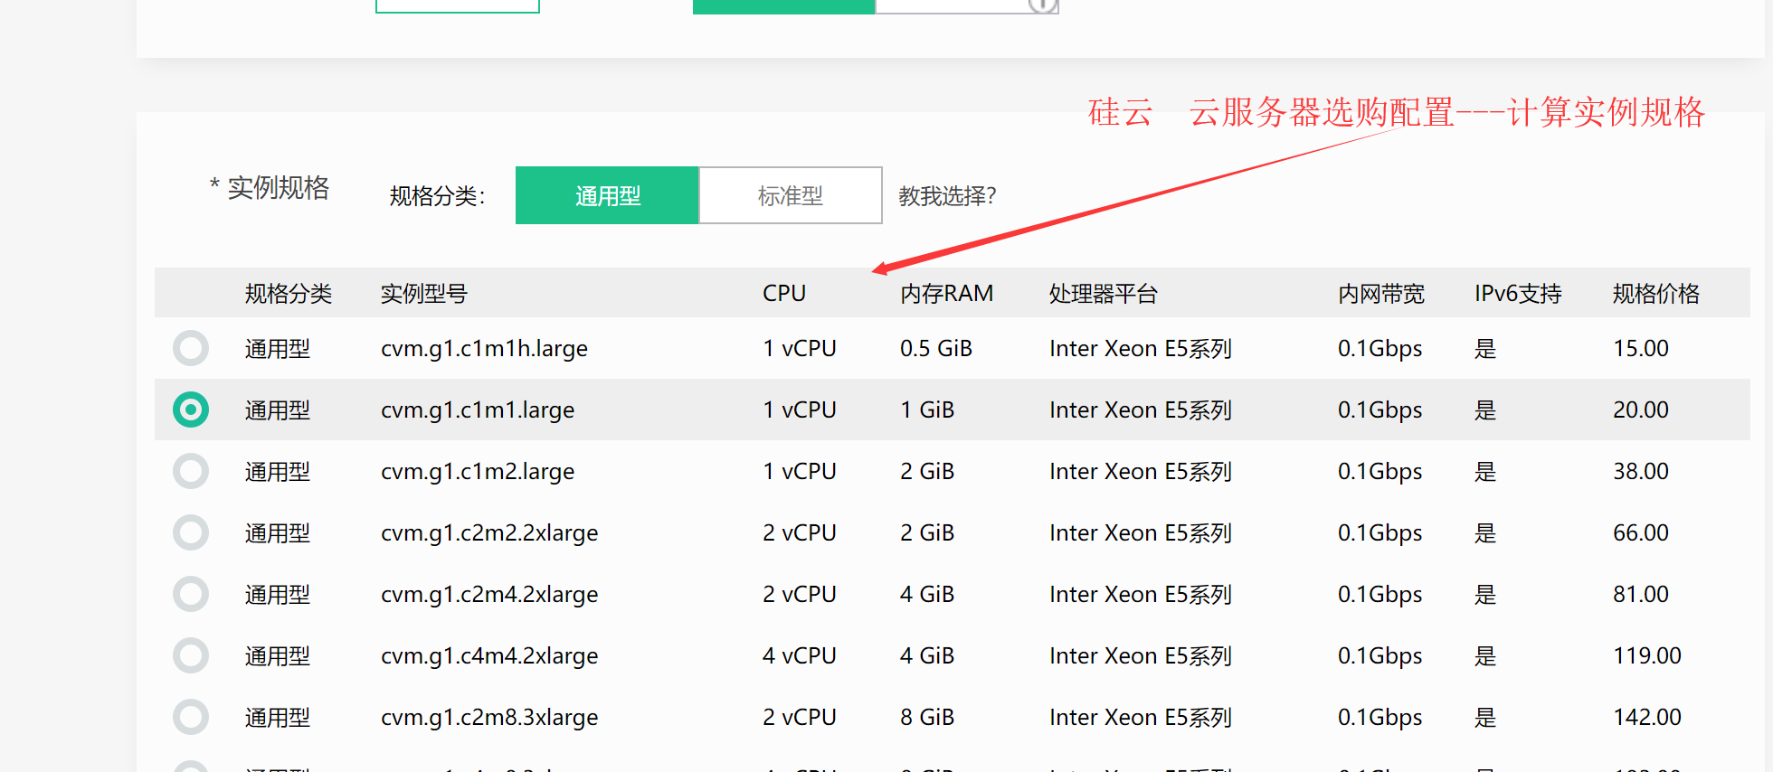Click the 142.00 price cell
Screen dimensions: 1773x772
[1647, 717]
